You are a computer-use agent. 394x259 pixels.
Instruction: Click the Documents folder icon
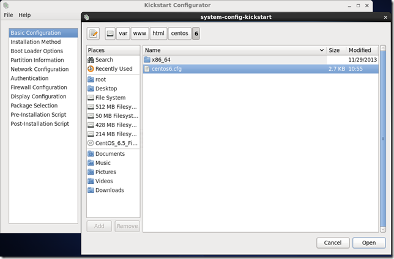click(x=91, y=154)
